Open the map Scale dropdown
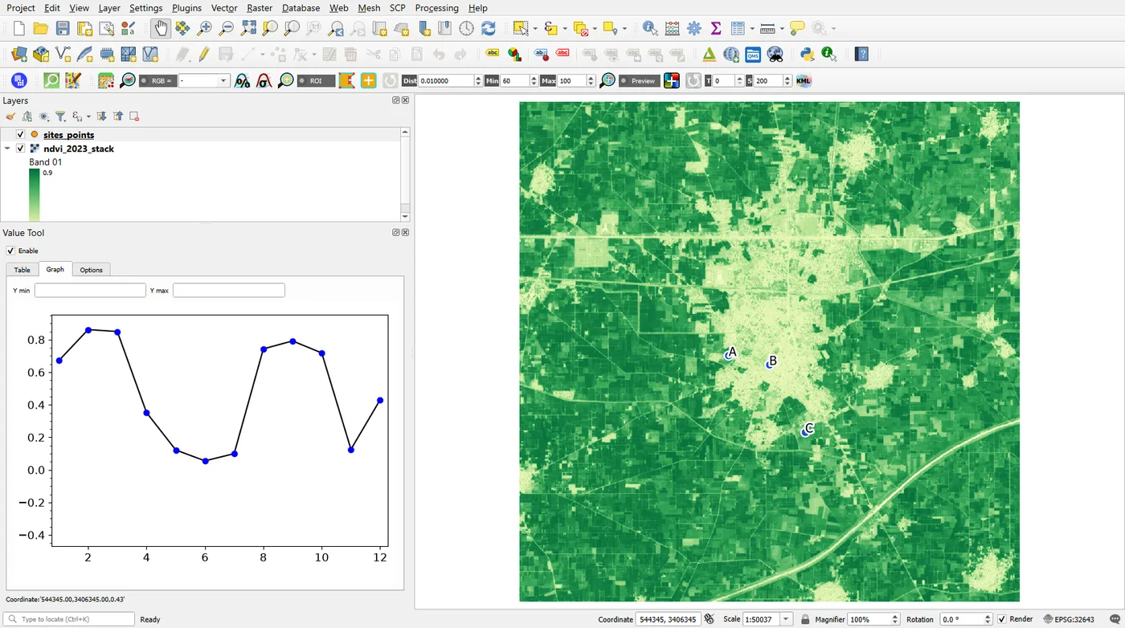1125x628 pixels. pyautogui.click(x=786, y=619)
